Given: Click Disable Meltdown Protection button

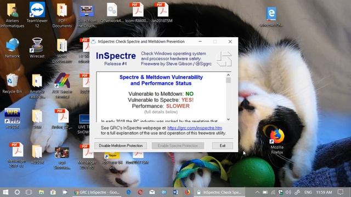Looking at the screenshot, I should (x=121, y=146).
